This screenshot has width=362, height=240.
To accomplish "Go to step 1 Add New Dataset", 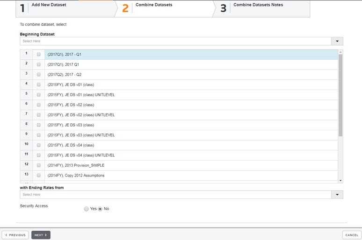I will pyautogui.click(x=49, y=6).
